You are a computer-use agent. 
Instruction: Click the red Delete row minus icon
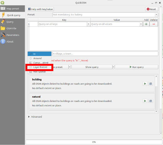pos(154,24)
